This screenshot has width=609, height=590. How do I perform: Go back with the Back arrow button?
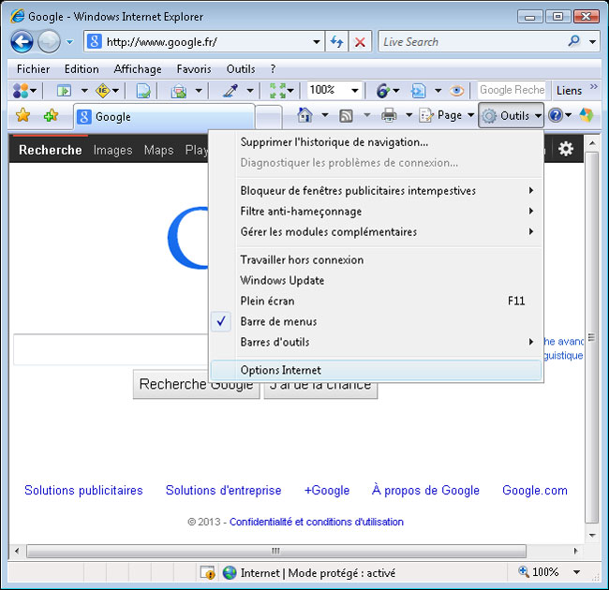[x=22, y=41]
